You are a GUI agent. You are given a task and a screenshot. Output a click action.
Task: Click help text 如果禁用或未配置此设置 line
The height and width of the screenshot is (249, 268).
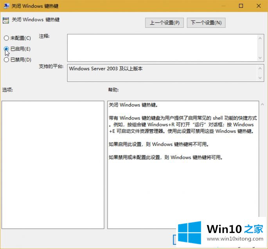[166, 157]
